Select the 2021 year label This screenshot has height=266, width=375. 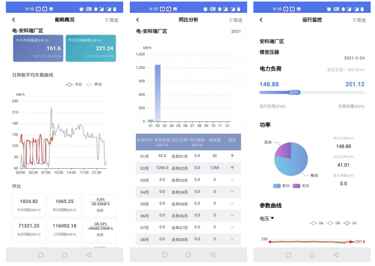pyautogui.click(x=236, y=31)
